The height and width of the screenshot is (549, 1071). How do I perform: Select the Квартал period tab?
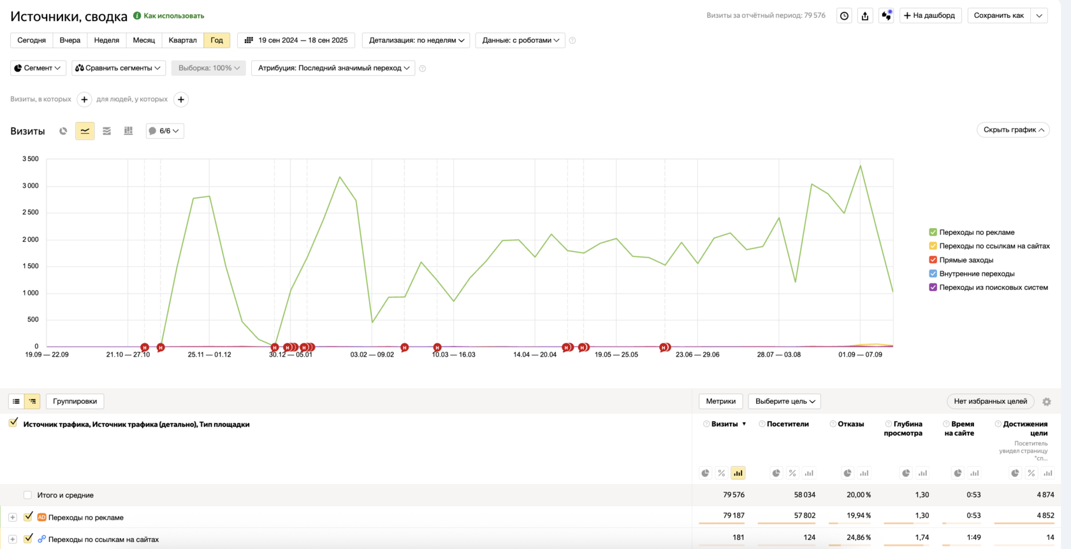183,40
